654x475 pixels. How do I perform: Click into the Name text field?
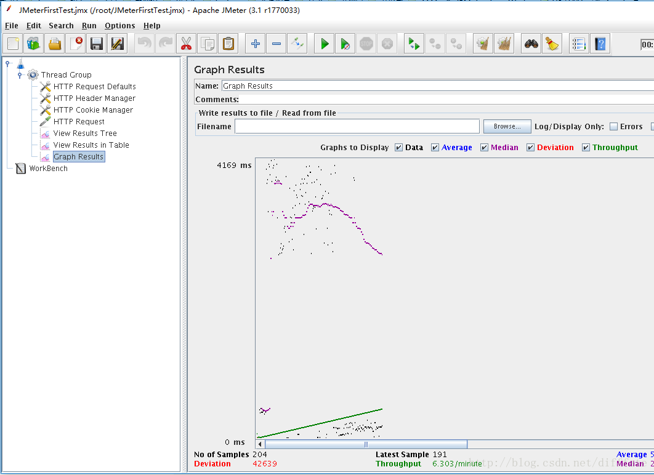point(437,86)
